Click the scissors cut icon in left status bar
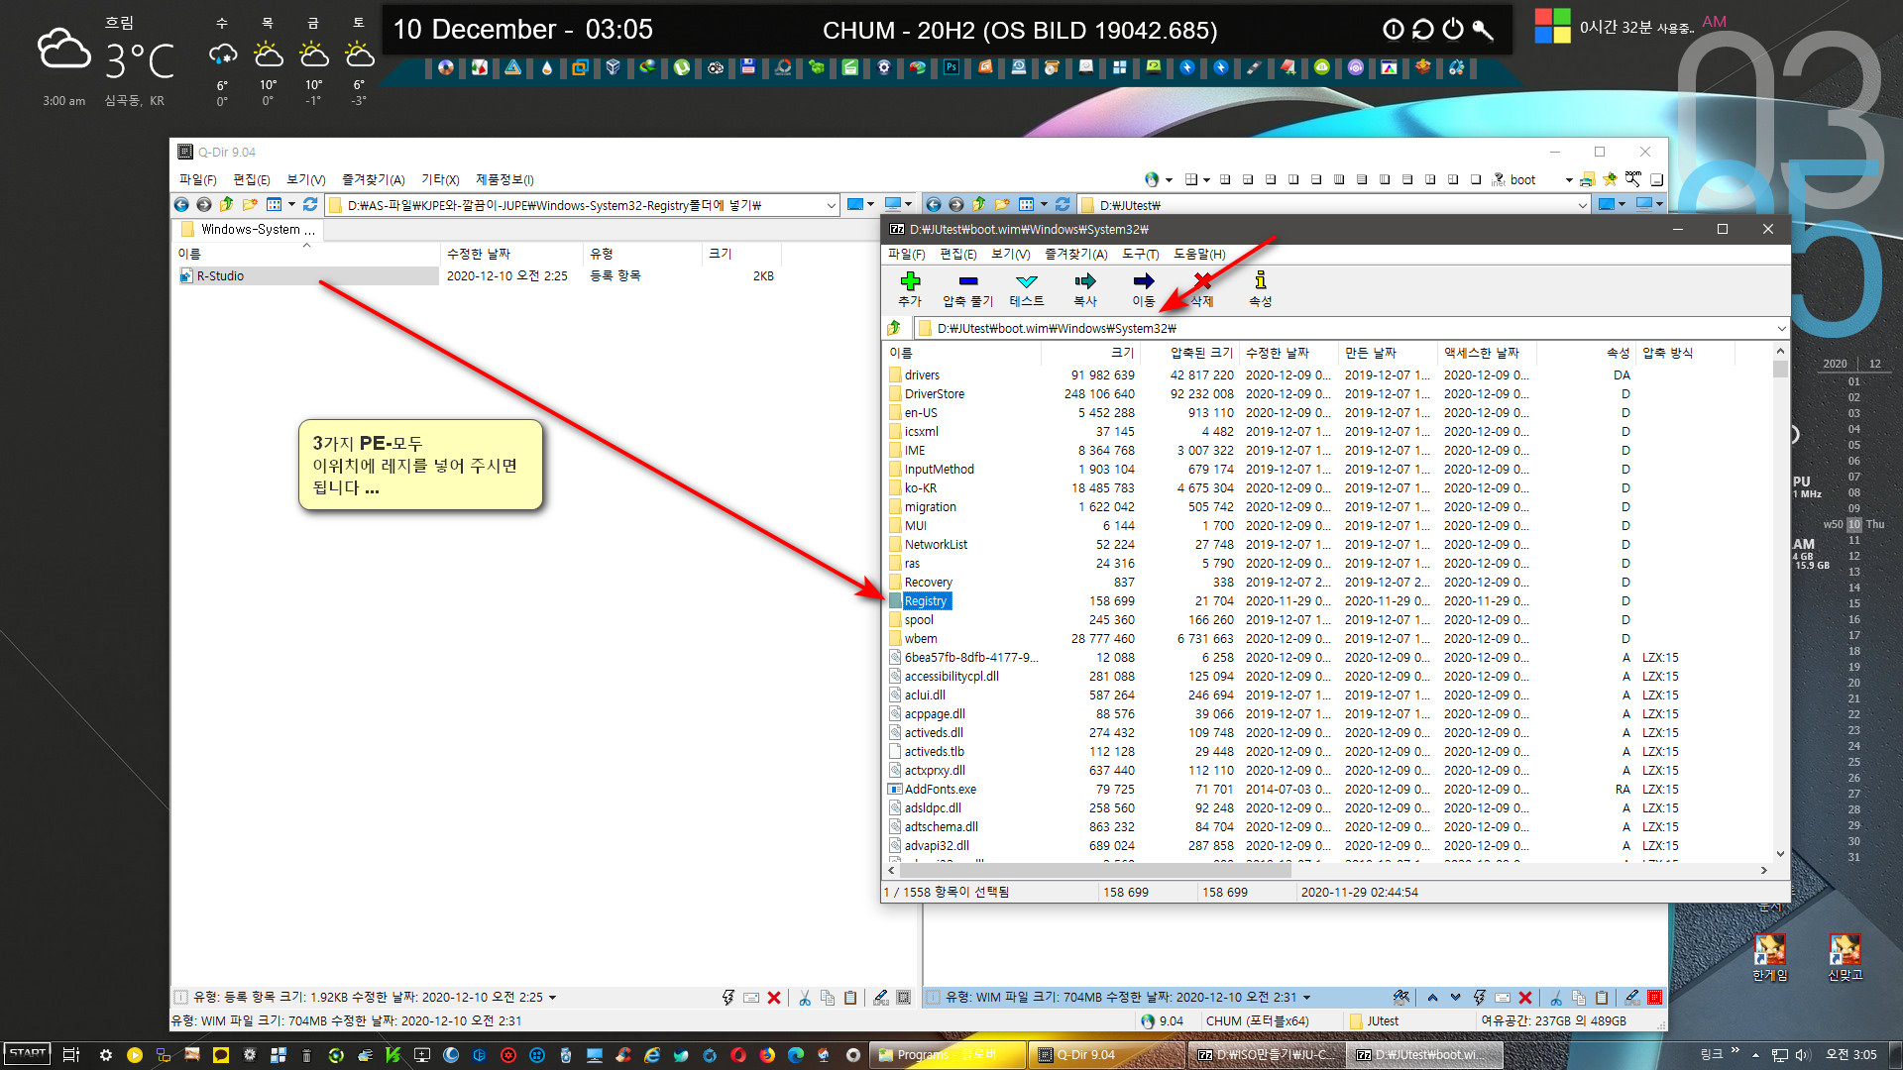This screenshot has height=1070, width=1903. click(805, 998)
